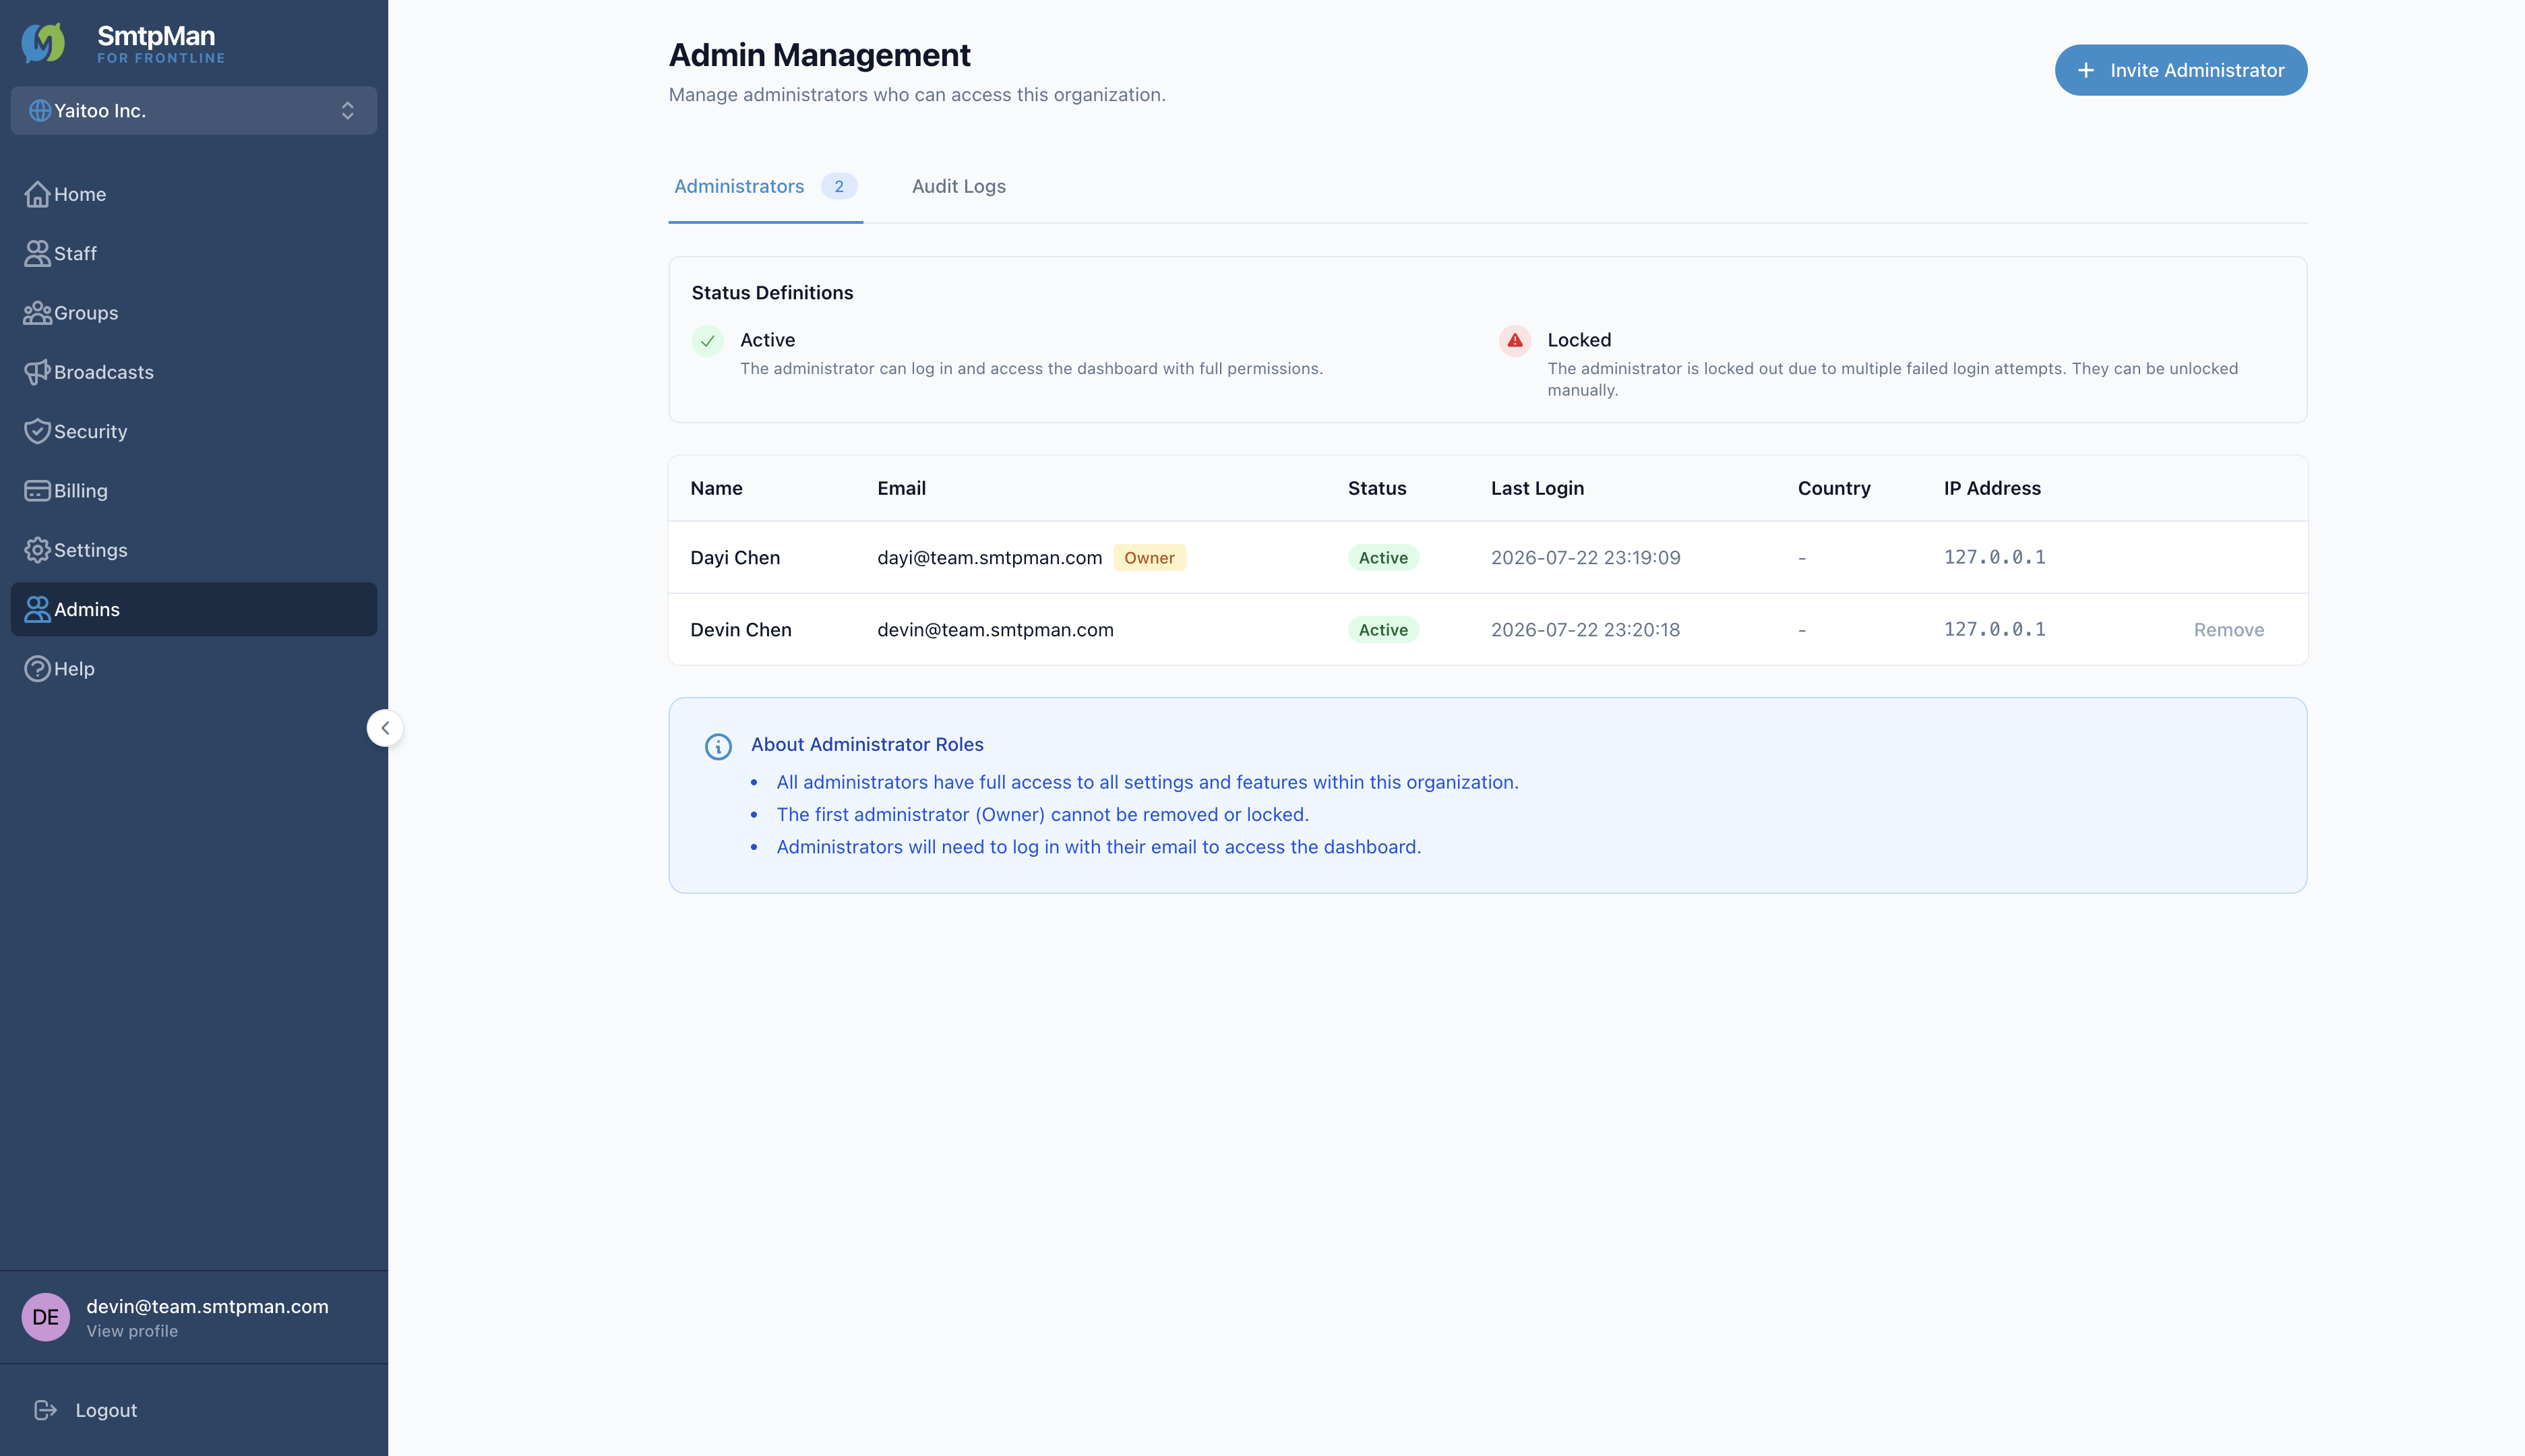This screenshot has width=2525, height=1456.
Task: Open Home from the sidebar
Action: point(194,194)
